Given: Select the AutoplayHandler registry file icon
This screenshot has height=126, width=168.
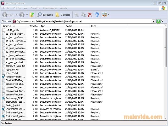Looking at the screenshot, I should [x=3, y=77].
